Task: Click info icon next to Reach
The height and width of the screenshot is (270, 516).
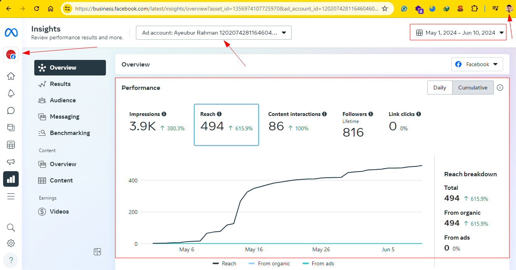Action: 219,114
